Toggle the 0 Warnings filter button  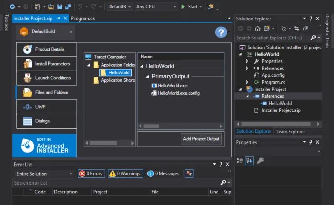pyautogui.click(x=126, y=174)
